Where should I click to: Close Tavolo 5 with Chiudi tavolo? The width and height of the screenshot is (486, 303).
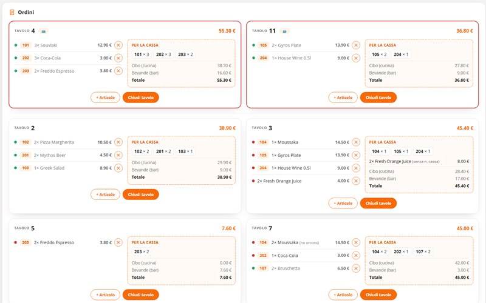click(141, 295)
